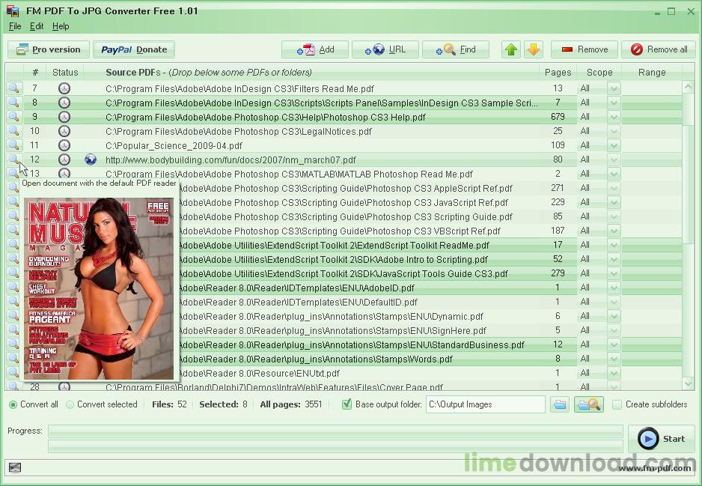Click the Remove all button
The image size is (702, 486).
[x=659, y=49]
